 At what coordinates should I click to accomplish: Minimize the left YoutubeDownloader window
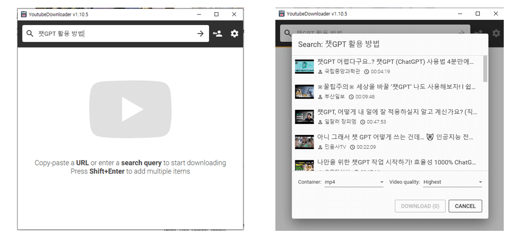(x=199, y=14)
